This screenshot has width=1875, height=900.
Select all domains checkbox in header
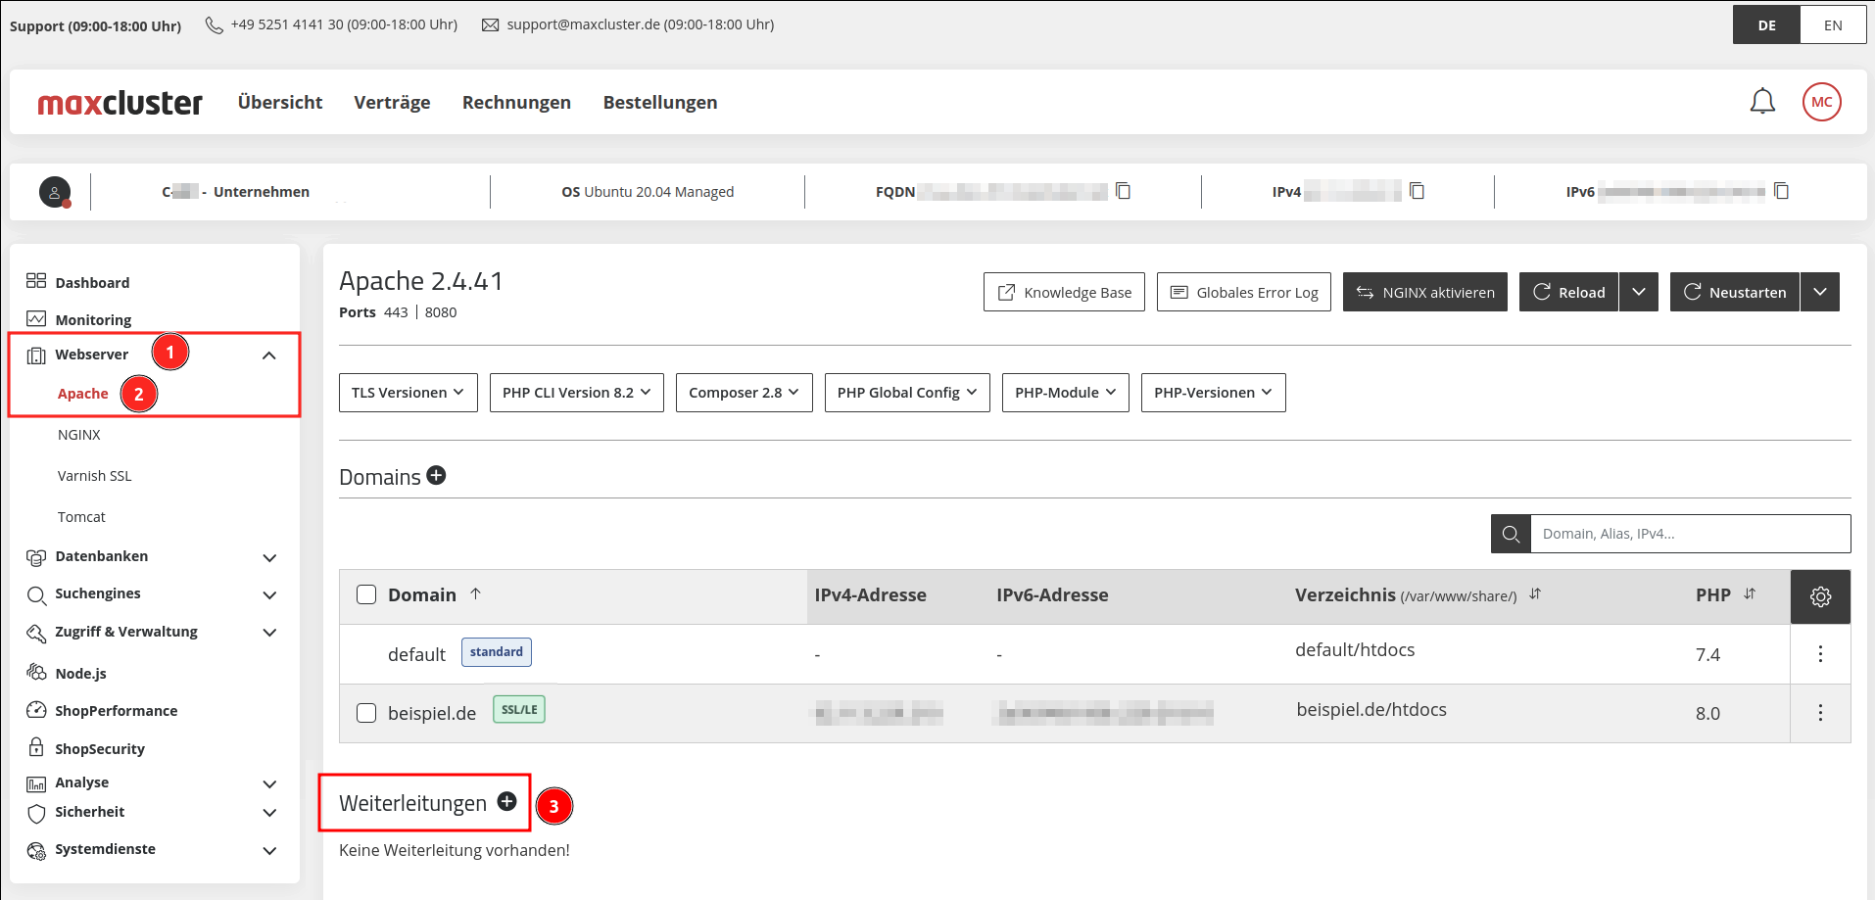(366, 594)
